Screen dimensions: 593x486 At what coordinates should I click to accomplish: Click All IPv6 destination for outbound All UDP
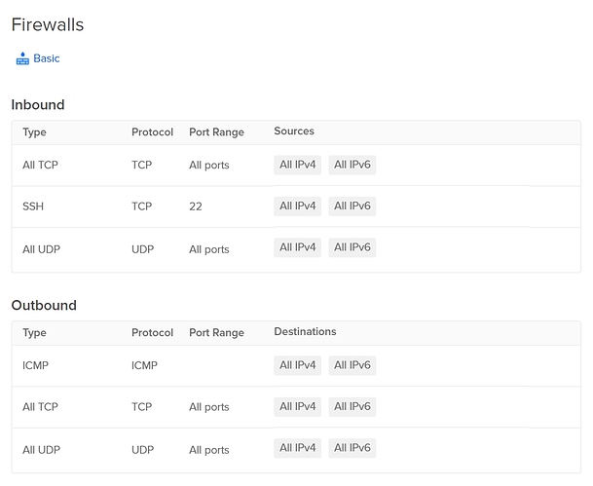tap(352, 449)
